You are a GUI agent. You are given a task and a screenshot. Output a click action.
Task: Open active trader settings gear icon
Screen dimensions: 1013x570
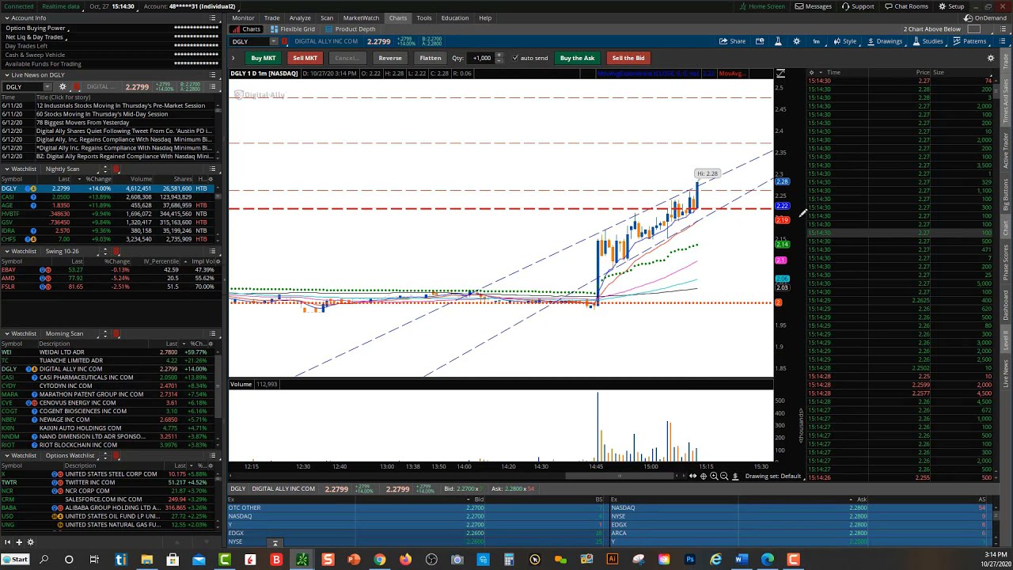tap(990, 58)
